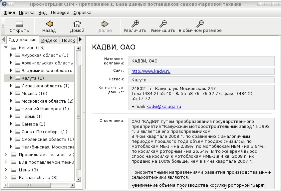Zoom in with the Увеличить magnifier icon
Viewport: 281px width, 191px height.
[135, 24]
